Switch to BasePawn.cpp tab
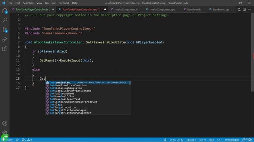254x142 pixels. point(221,9)
